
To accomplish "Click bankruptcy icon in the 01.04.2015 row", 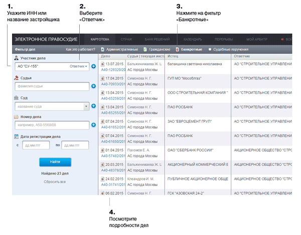I will [103, 150].
